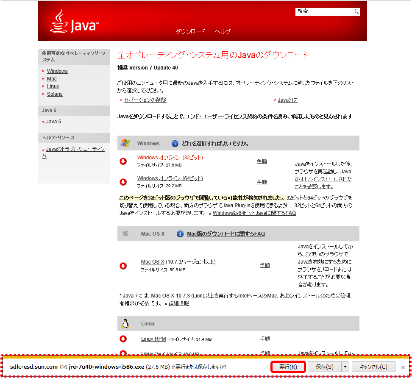The height and width of the screenshot is (378, 412).
Task: Click the red download arrow for Windows 64-bit
Action: tap(123, 182)
